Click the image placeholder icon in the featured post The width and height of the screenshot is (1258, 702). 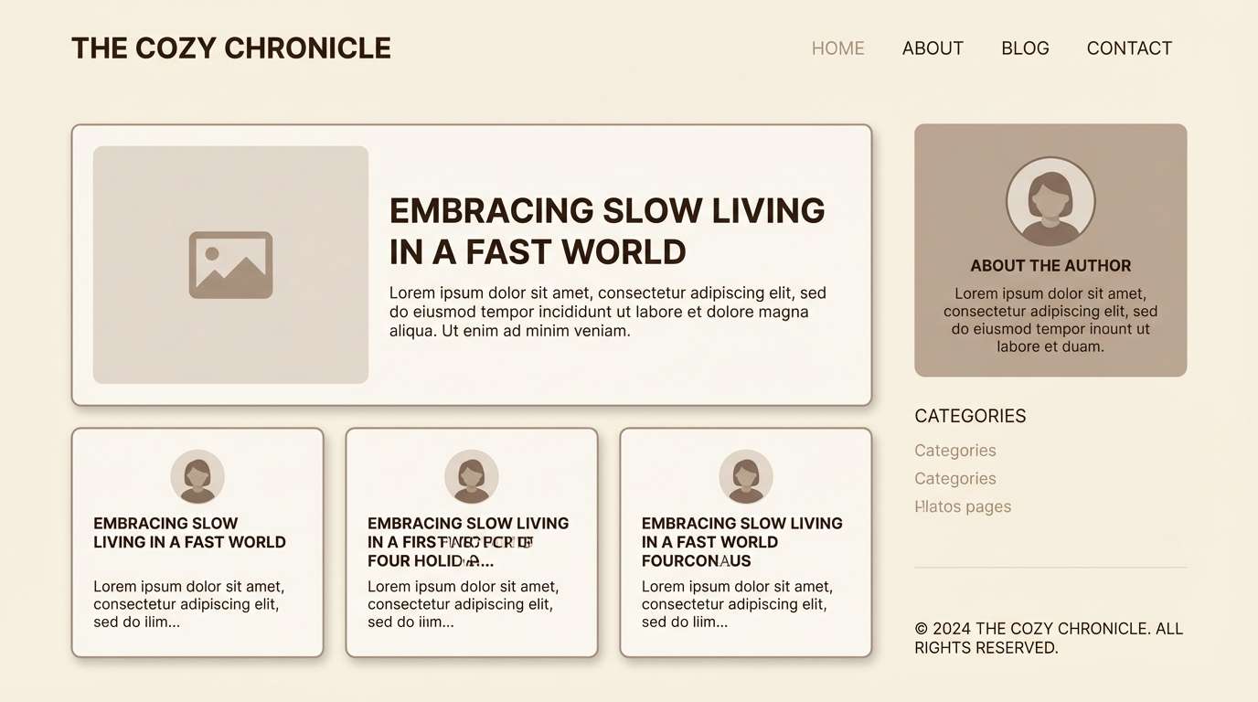coord(229,264)
